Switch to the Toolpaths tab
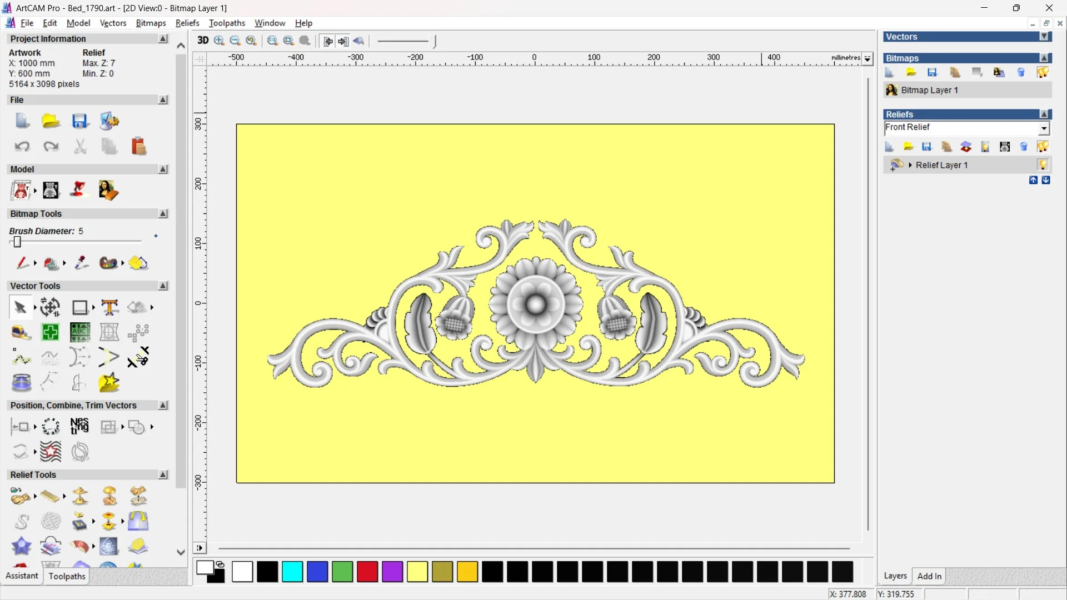Screen dimensions: 1067x600 (x=67, y=576)
